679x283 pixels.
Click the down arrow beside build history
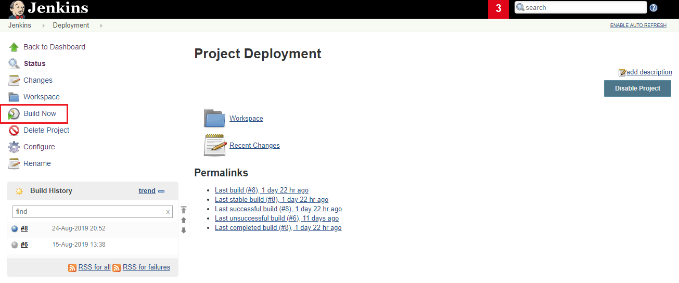(x=184, y=230)
